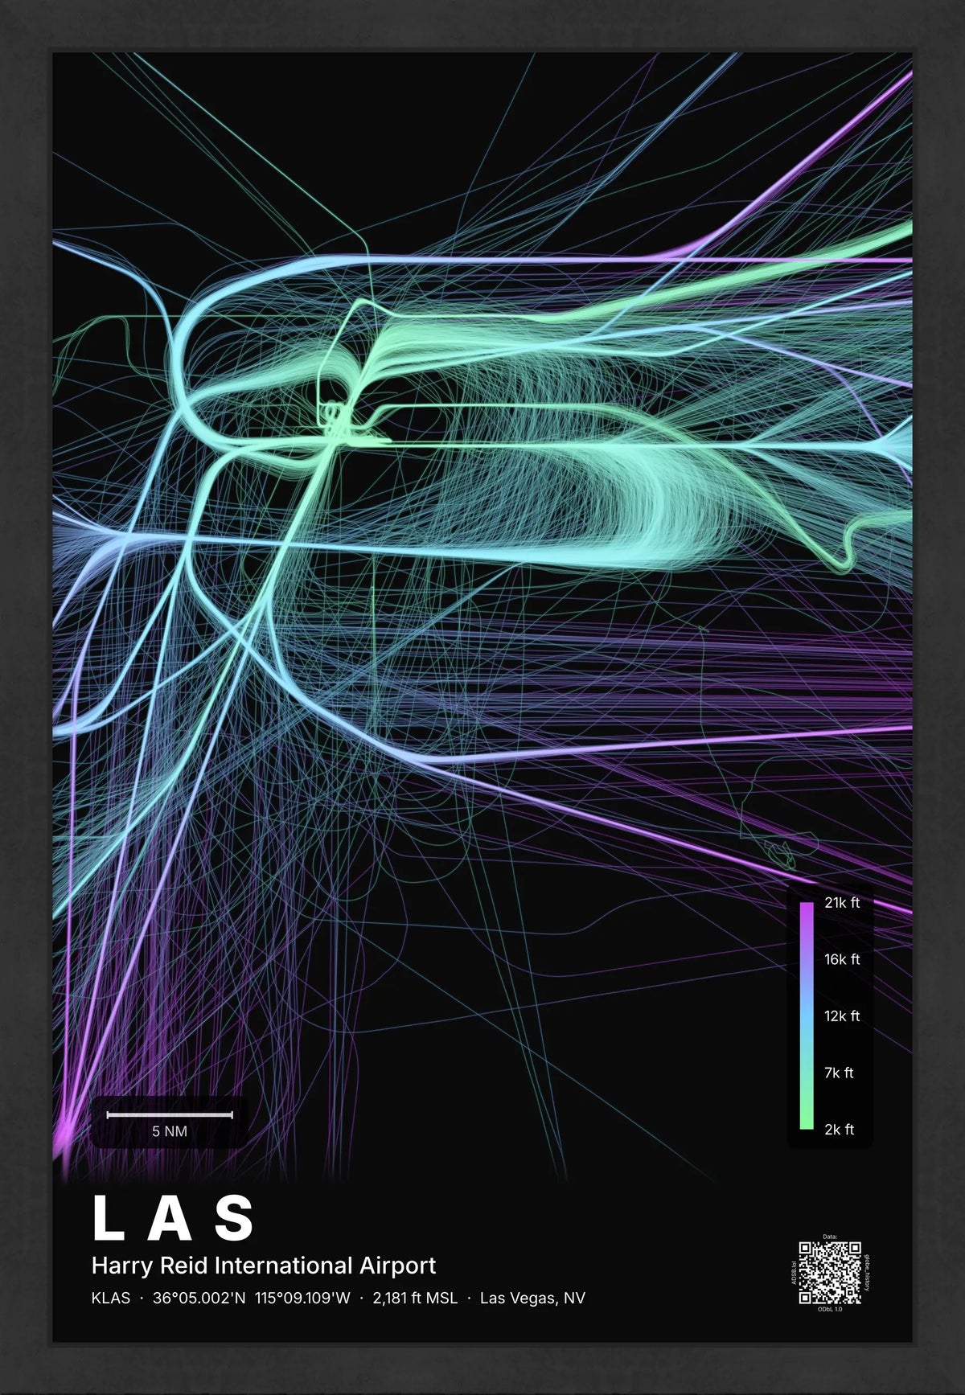The width and height of the screenshot is (965, 1395).
Task: Click the white scale bar line
Action: (170, 1115)
